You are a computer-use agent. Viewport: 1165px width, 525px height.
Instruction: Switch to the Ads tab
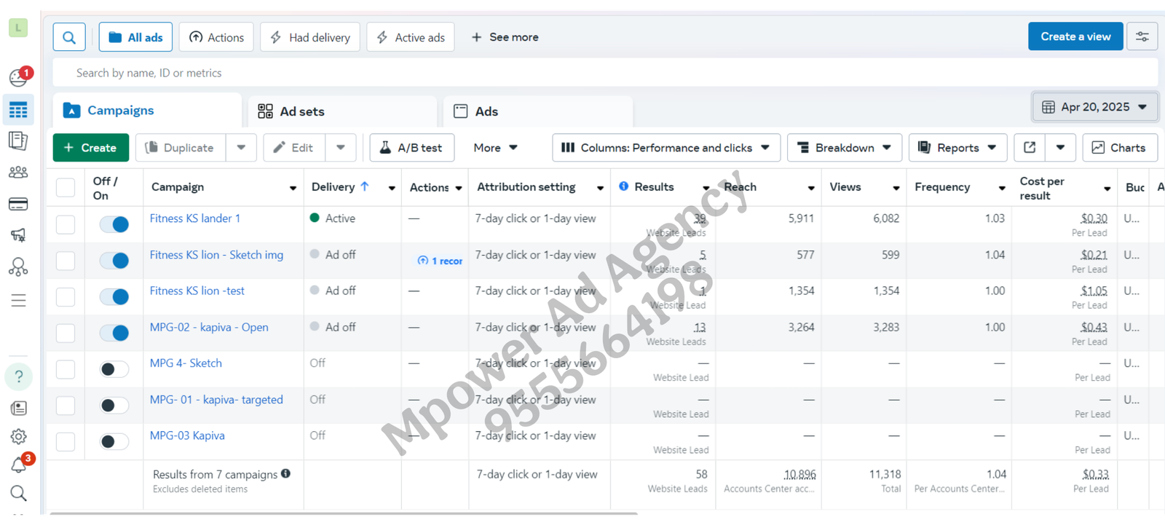(x=538, y=111)
